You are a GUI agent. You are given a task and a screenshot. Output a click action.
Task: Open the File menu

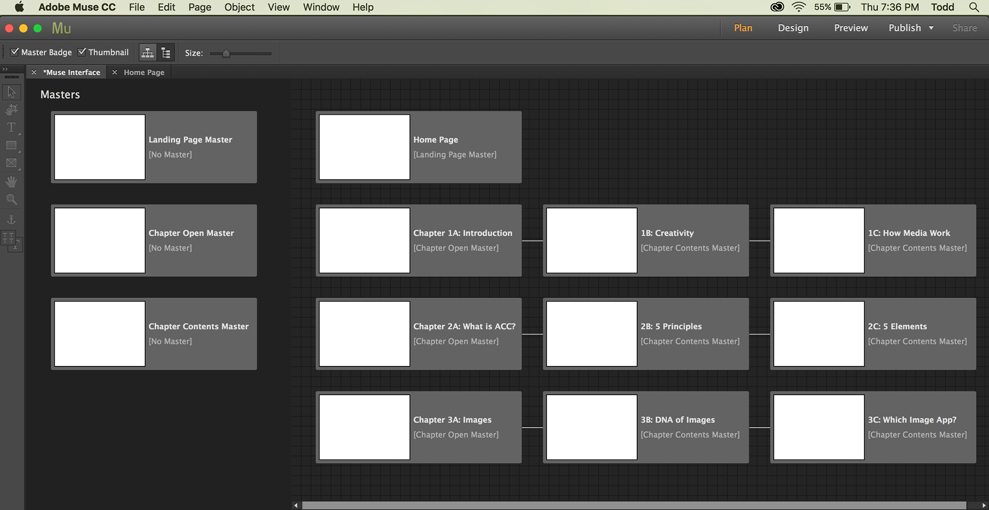point(137,7)
